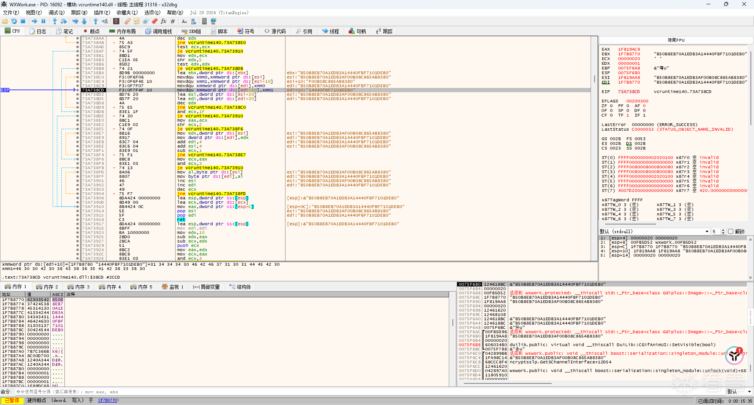Image resolution: width=754 pixels, height=405 pixels.
Task: Open the patches bandage icon
Action: pyautogui.click(x=128, y=21)
